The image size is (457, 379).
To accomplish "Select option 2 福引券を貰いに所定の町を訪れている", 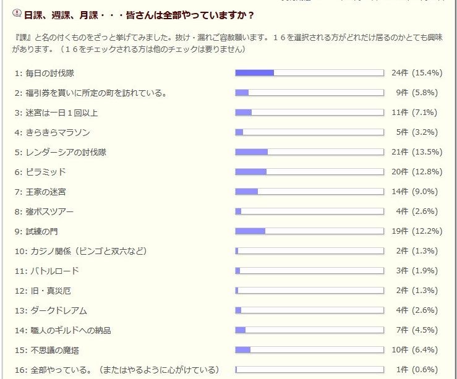I will [91, 93].
